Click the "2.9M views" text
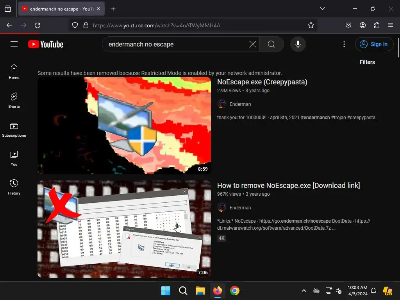The height and width of the screenshot is (300, 400). click(229, 91)
